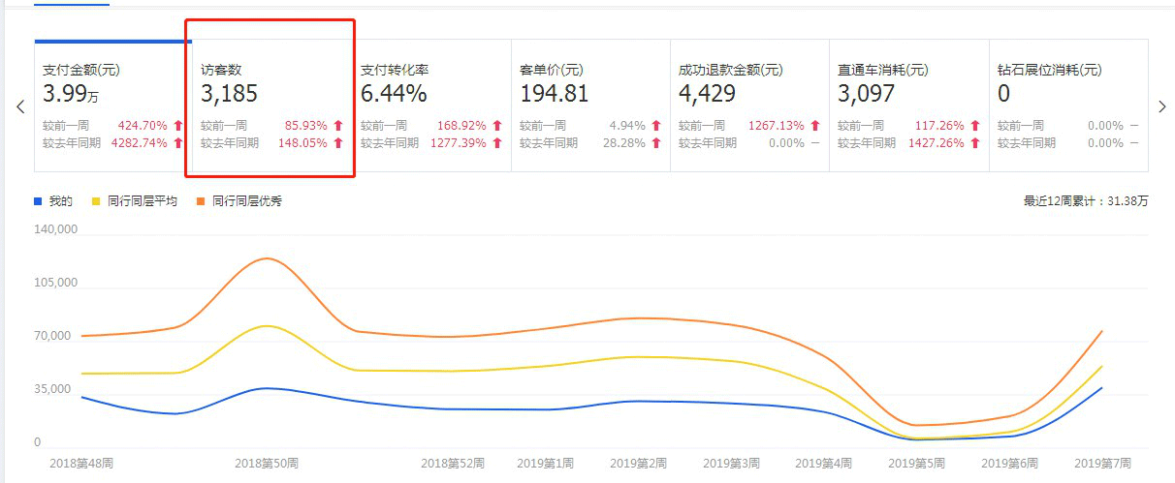Viewport: 1175px width, 483px height.
Task: Select the 访客数 metric card
Action: pos(271,106)
